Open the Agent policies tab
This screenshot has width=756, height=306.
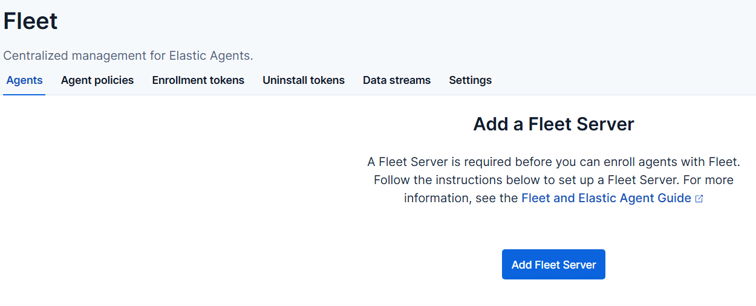[97, 80]
